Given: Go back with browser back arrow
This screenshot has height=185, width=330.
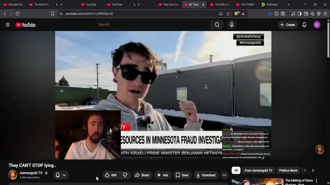Looking at the screenshot, I should [5, 14].
